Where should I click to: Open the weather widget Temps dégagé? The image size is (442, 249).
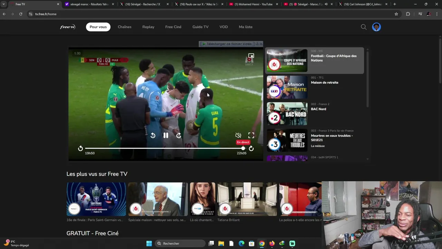coord(17,243)
